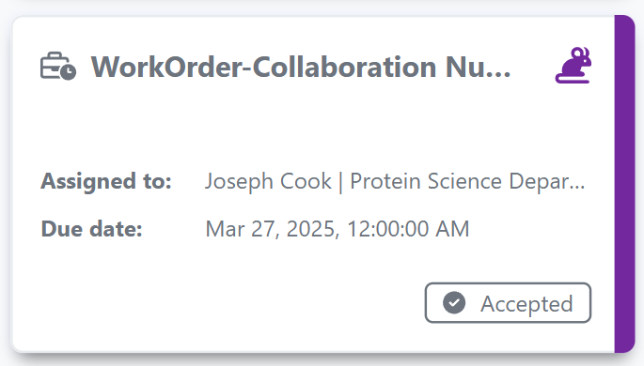Select the Mar 27, 2025 date

click(x=273, y=229)
